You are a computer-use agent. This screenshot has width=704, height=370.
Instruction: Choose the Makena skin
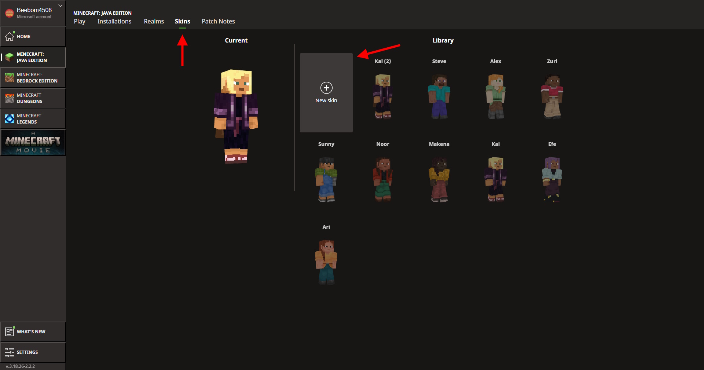439,179
